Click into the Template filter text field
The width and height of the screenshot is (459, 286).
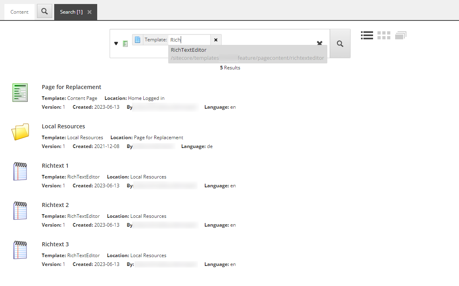(x=189, y=40)
